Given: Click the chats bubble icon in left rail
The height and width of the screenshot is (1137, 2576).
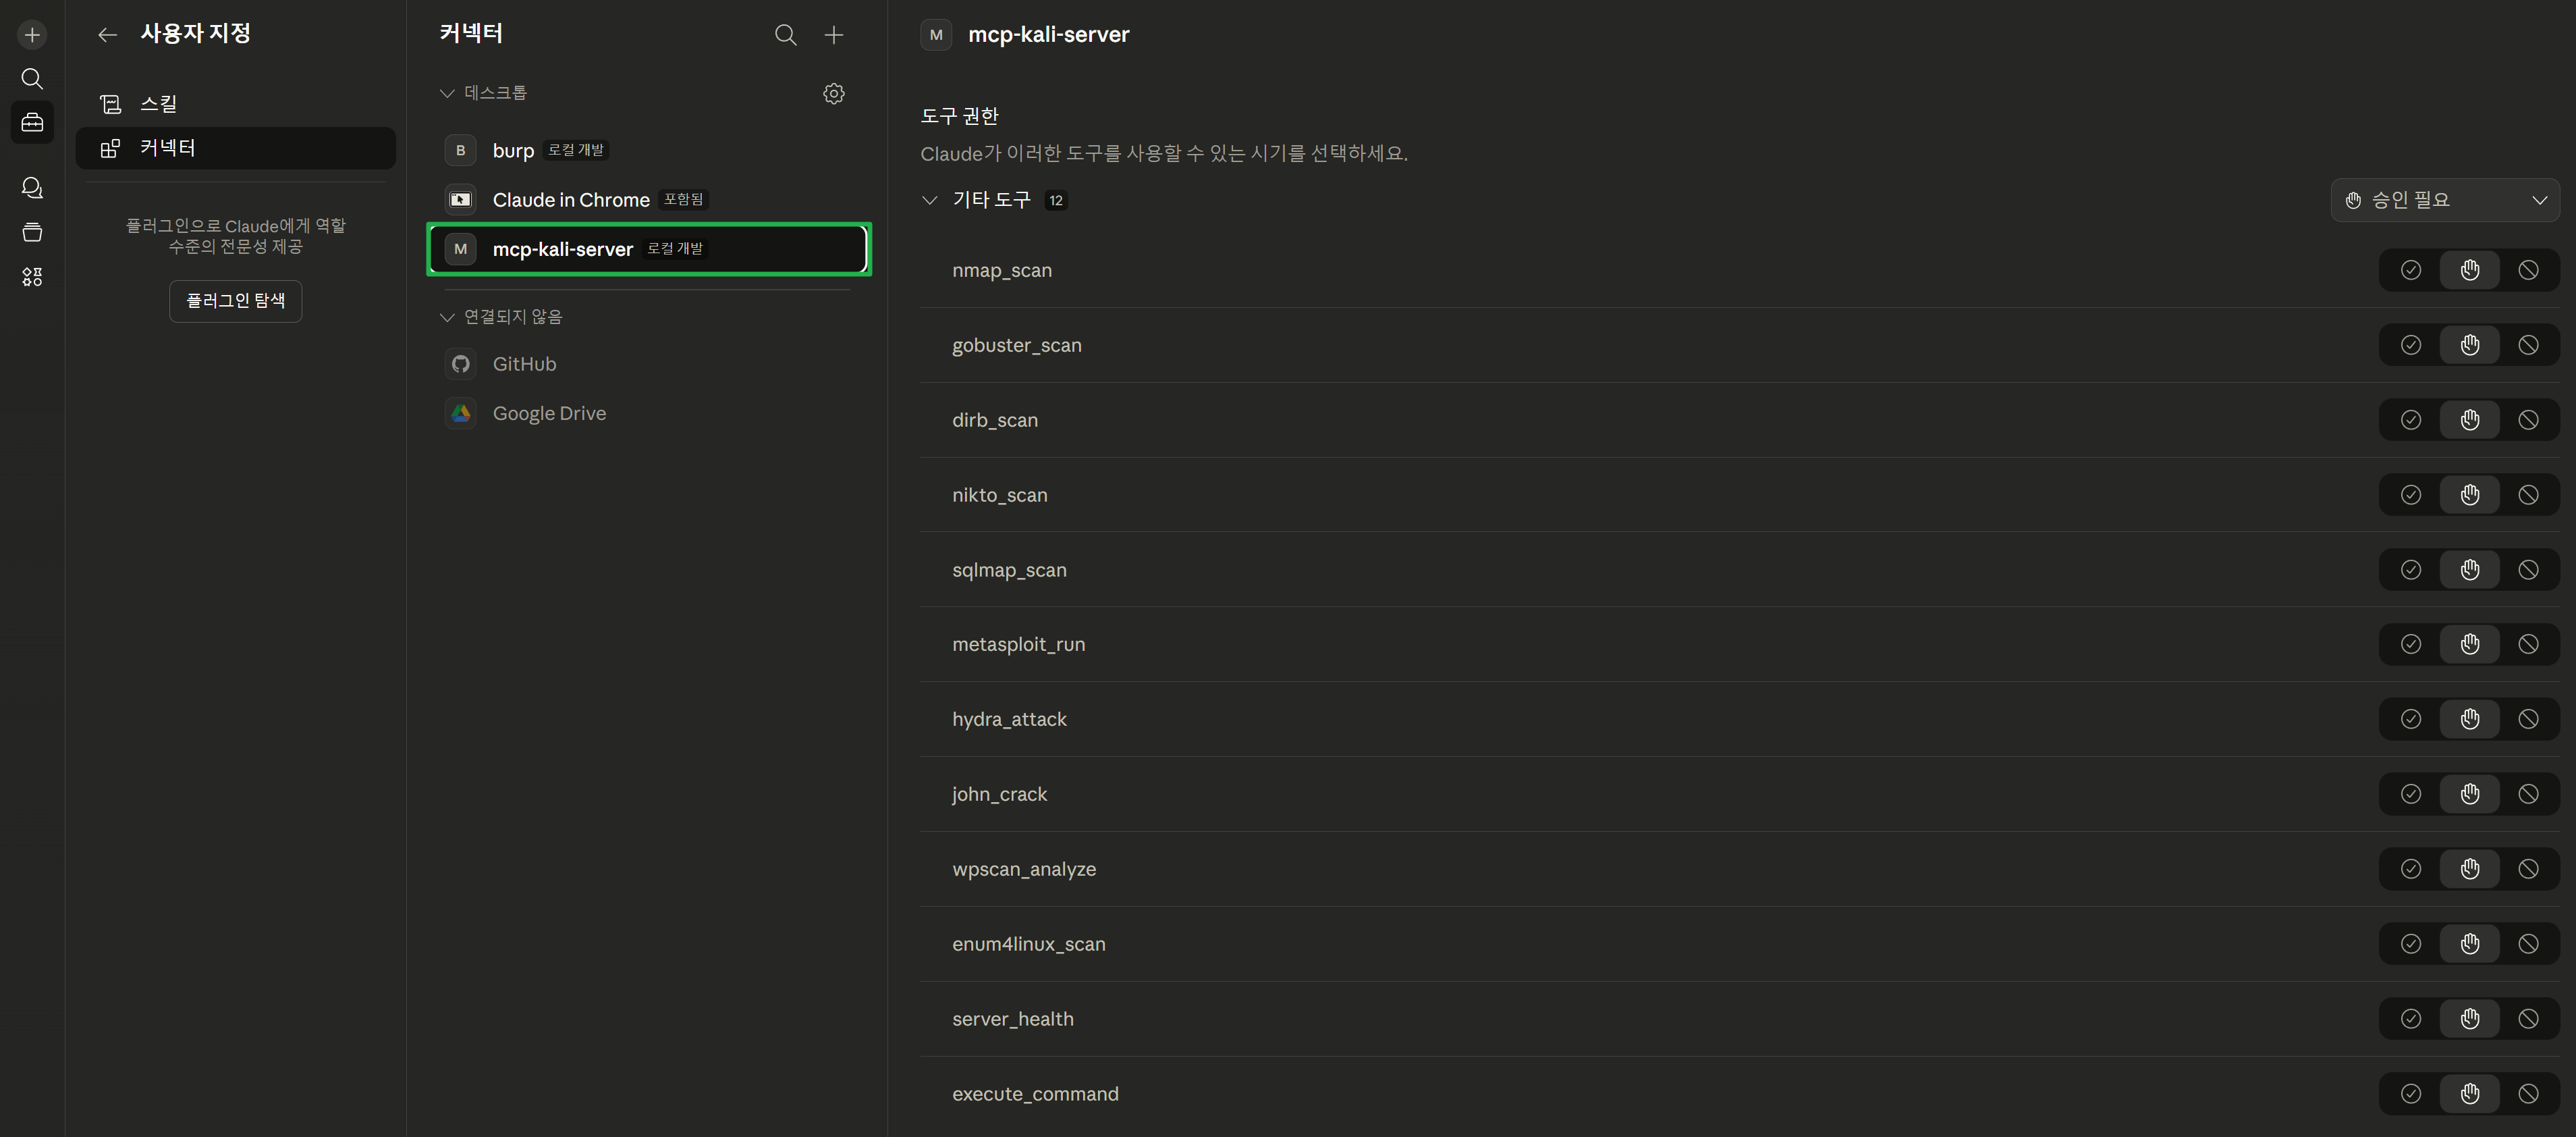Looking at the screenshot, I should (32, 188).
